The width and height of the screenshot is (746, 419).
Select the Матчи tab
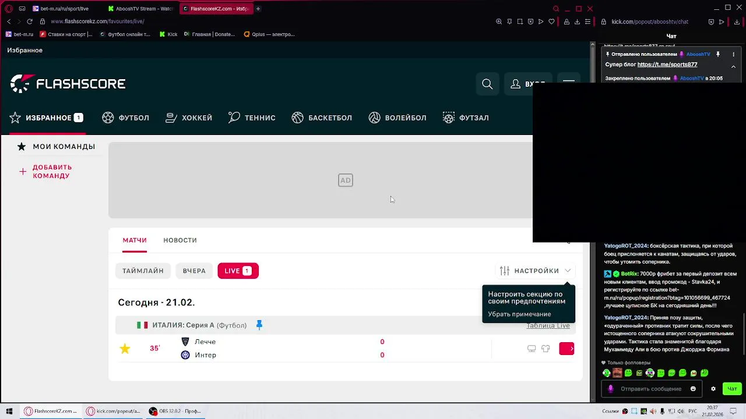[135, 240]
